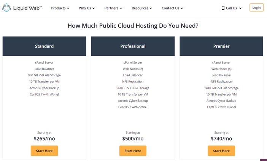This screenshot has height=161, width=267.
Task: Click cPanel Server in the Standard plan
Action: pos(44,63)
